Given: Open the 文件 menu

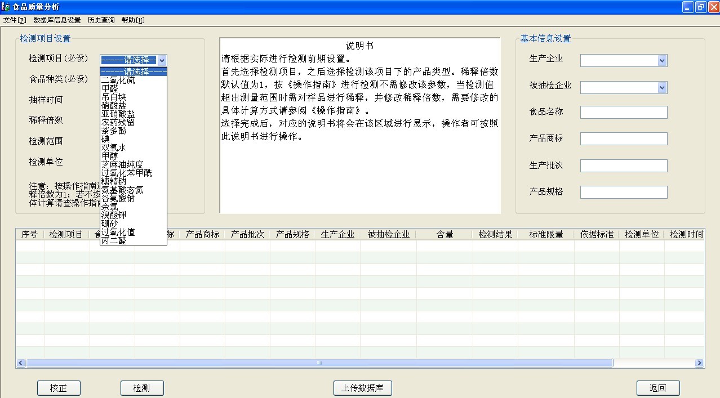Looking at the screenshot, I should pos(15,20).
